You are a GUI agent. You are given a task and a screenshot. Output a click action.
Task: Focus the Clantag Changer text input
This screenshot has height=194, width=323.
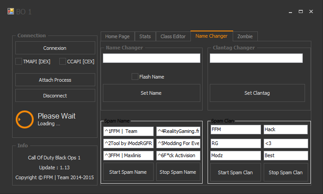point(256,58)
